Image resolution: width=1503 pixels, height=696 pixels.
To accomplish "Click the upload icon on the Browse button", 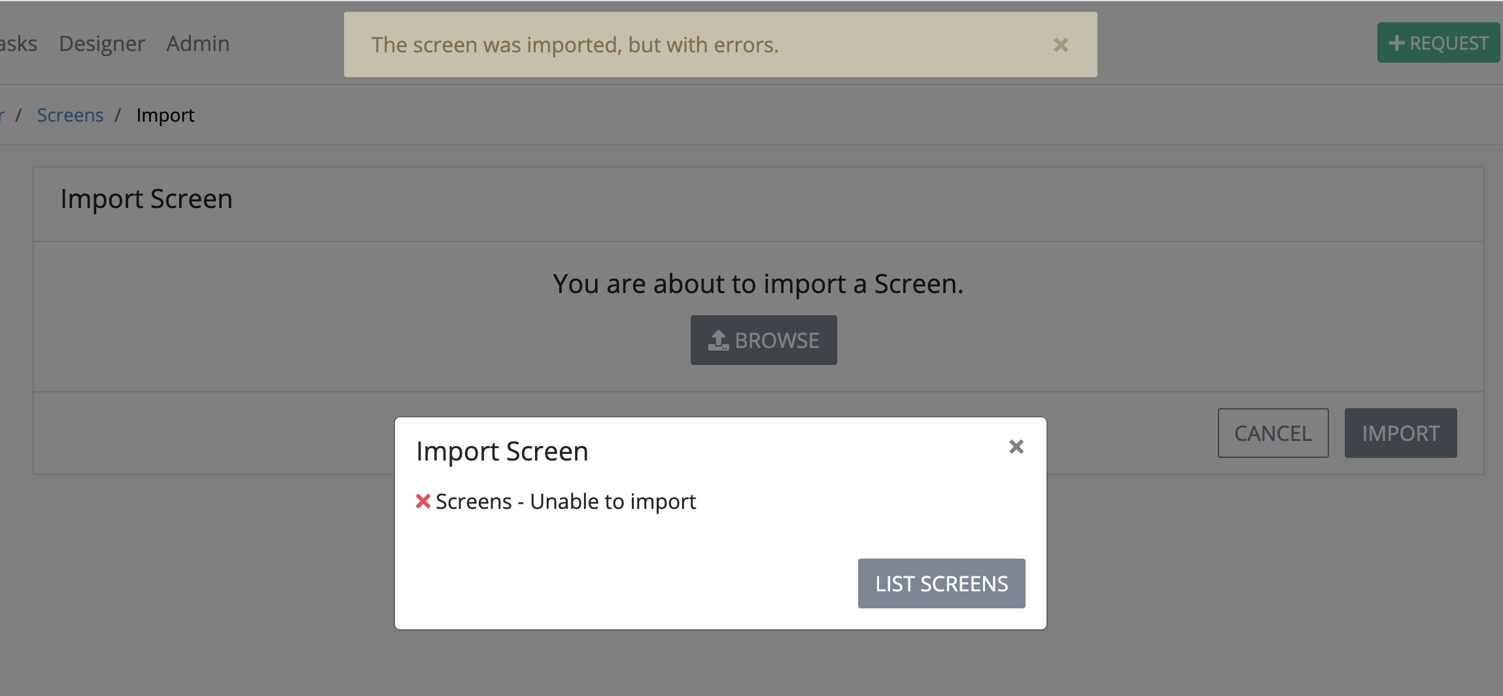I will click(x=719, y=339).
